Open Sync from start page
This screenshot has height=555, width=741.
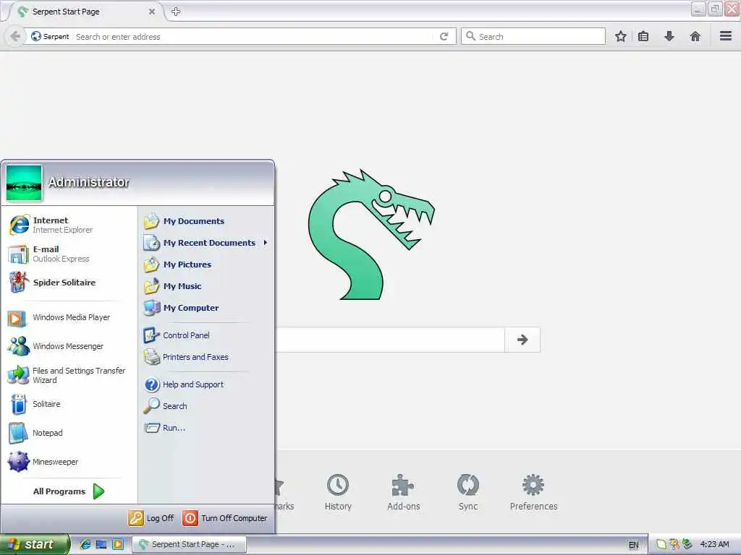pos(468,492)
